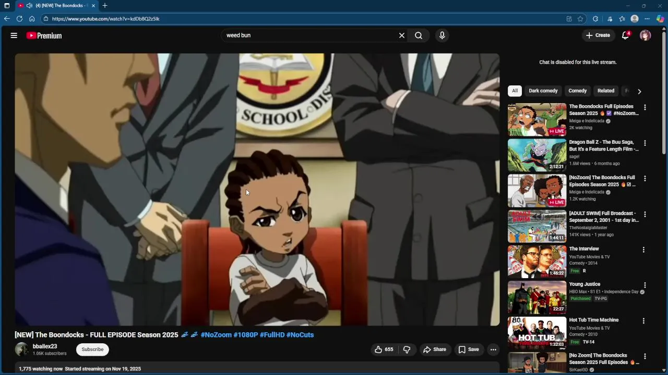
Task: Clear the search box with the X
Action: click(x=402, y=35)
